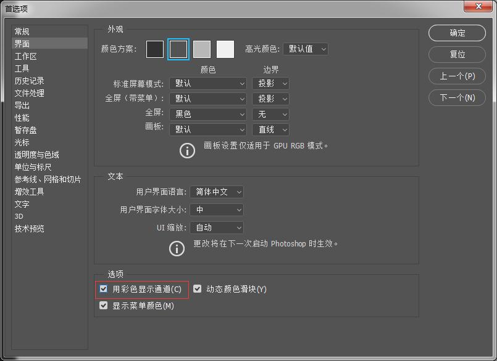Image resolution: width=497 pixels, height=361 pixels.
Task: Select the white color scheme swatch
Action: [x=225, y=49]
